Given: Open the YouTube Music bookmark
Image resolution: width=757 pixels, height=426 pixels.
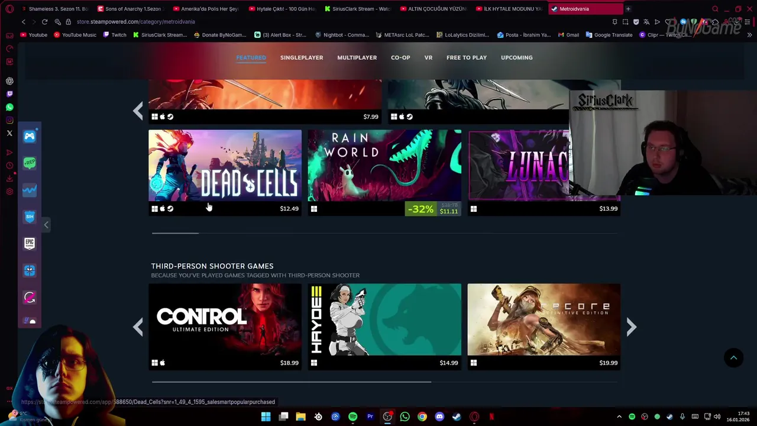Looking at the screenshot, I should point(75,35).
